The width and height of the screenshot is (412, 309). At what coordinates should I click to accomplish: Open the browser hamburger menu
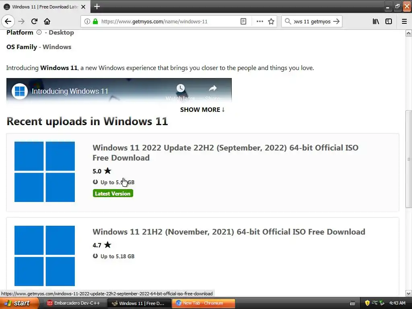click(404, 21)
